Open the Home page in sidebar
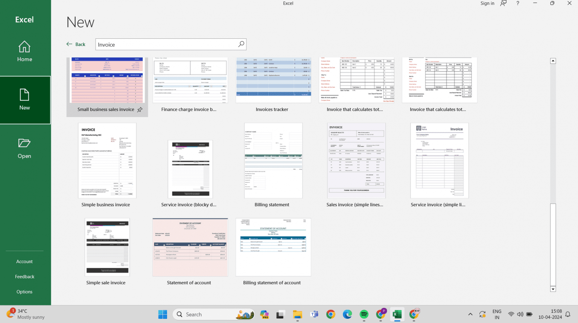578x323 pixels. [x=24, y=51]
